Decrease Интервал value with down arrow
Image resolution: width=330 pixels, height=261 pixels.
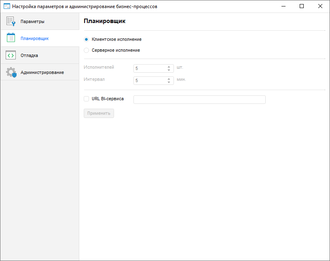pos(169,82)
